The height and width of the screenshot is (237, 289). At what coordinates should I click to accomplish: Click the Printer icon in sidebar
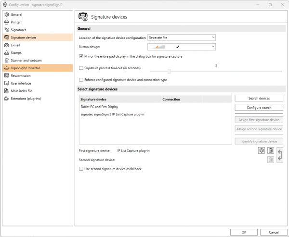click(x=6, y=22)
